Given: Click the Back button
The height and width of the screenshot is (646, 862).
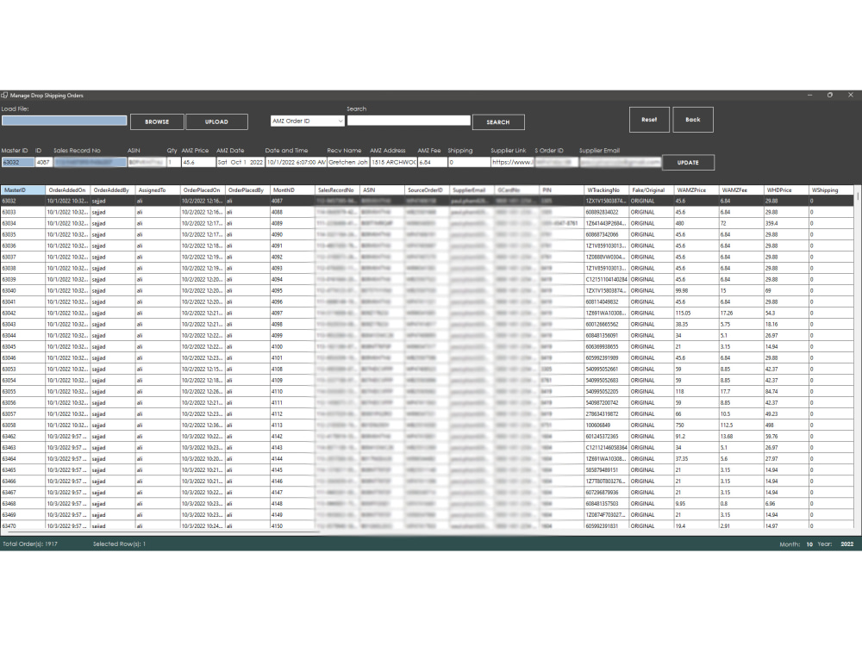Looking at the screenshot, I should coord(693,119).
